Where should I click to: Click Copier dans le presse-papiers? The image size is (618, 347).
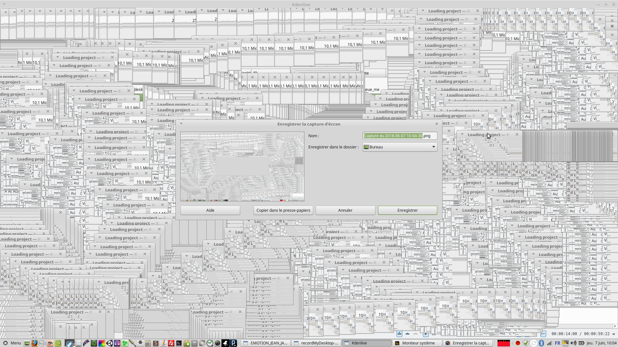283,210
